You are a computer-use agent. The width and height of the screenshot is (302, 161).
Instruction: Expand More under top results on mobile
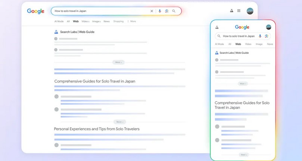click(x=243, y=84)
